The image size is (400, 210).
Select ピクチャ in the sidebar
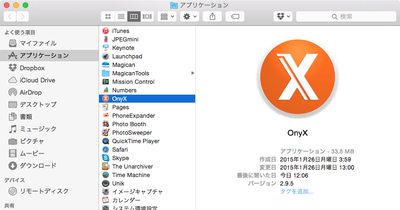pyautogui.click(x=49, y=141)
